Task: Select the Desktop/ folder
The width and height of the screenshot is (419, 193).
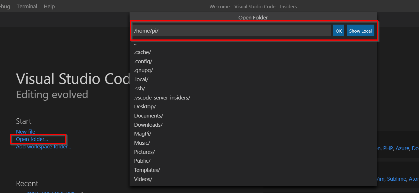Action: (145, 106)
